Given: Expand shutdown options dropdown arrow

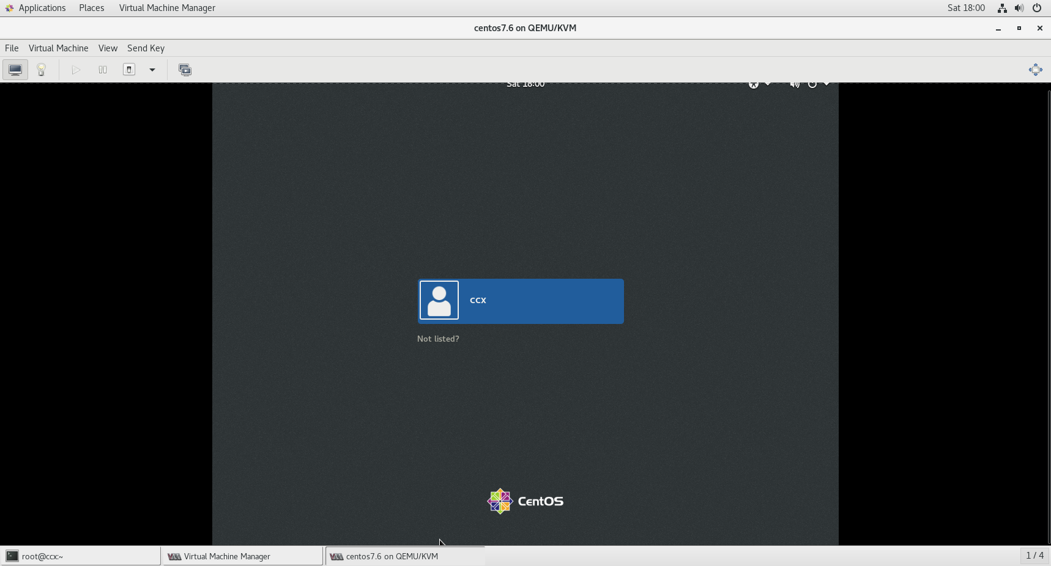Looking at the screenshot, I should (152, 70).
